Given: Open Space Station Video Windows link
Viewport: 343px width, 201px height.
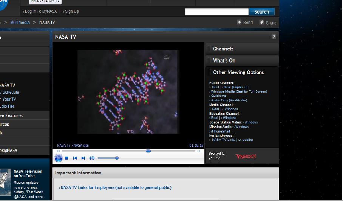Looking at the screenshot, I should [251, 122].
